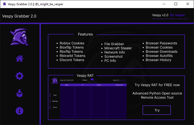Select the Stub tab in the RAT preview
Viewport: 194px width, 125px height.
click(x=55, y=95)
